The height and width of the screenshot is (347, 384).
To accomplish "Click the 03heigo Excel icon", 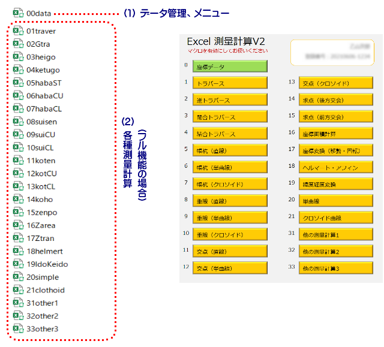I will coord(18,57).
